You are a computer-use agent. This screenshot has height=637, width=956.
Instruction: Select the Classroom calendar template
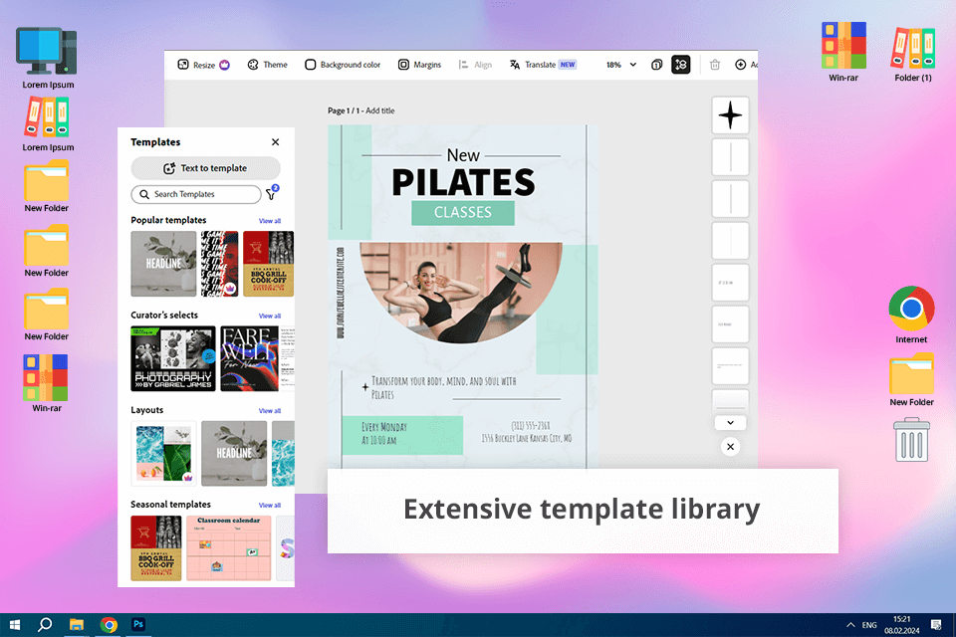pyautogui.click(x=229, y=548)
